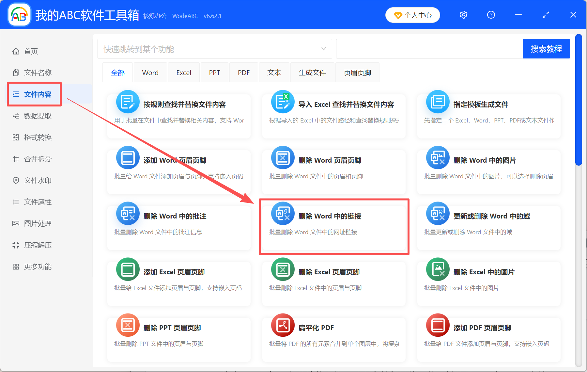Switch to the PDF tab
Image resolution: width=587 pixels, height=372 pixels.
pos(243,72)
